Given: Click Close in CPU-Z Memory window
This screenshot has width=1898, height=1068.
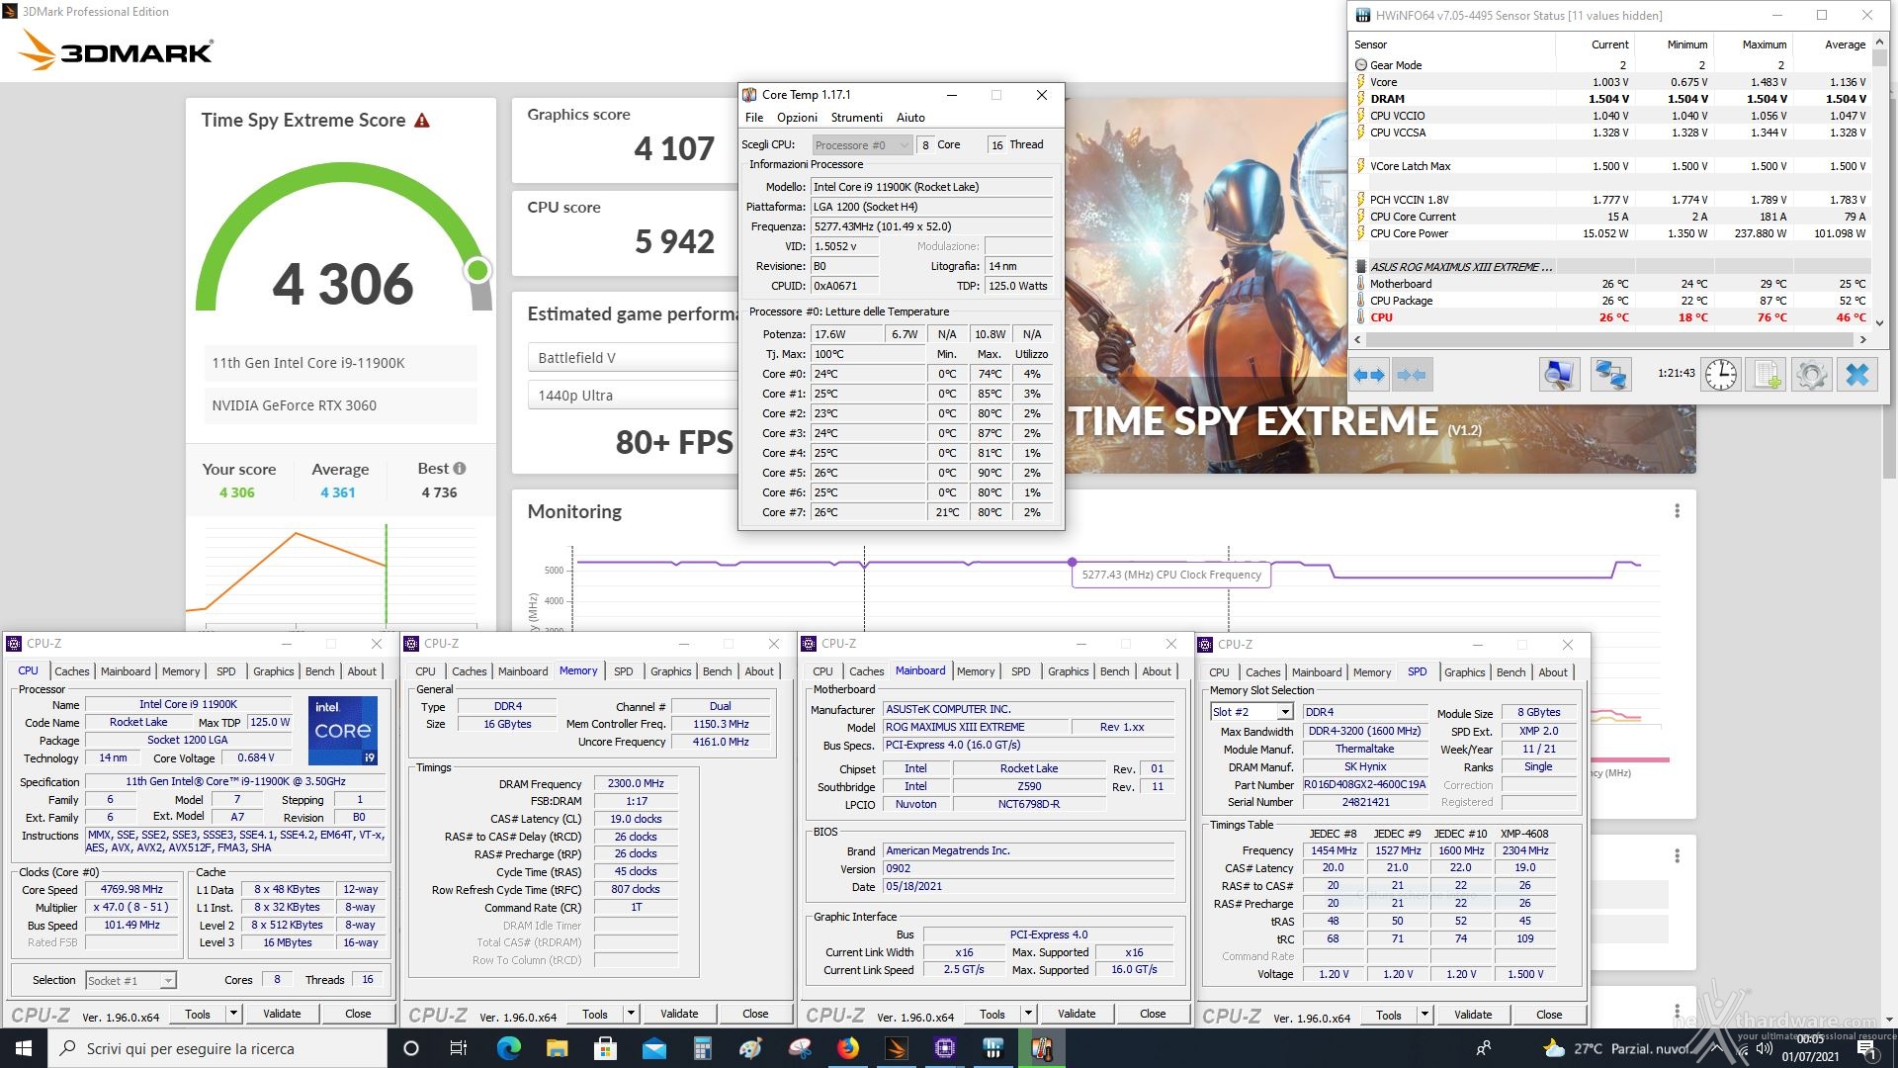Looking at the screenshot, I should coord(755,1014).
